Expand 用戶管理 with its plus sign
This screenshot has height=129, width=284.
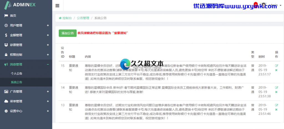coord(48,25)
